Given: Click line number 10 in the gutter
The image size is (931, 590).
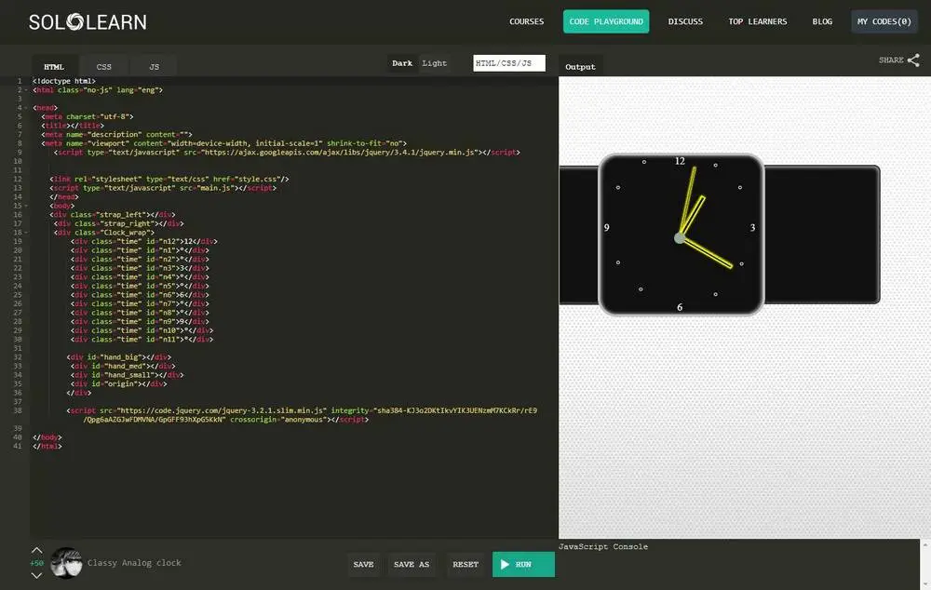Looking at the screenshot, I should coord(18,161).
